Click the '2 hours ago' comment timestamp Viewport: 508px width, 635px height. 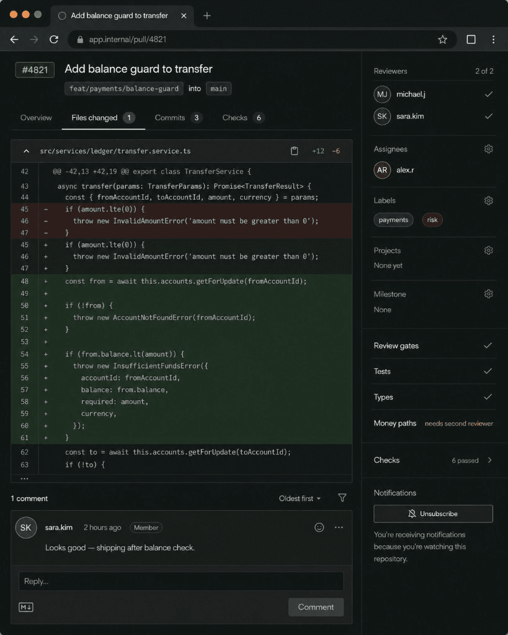102,528
